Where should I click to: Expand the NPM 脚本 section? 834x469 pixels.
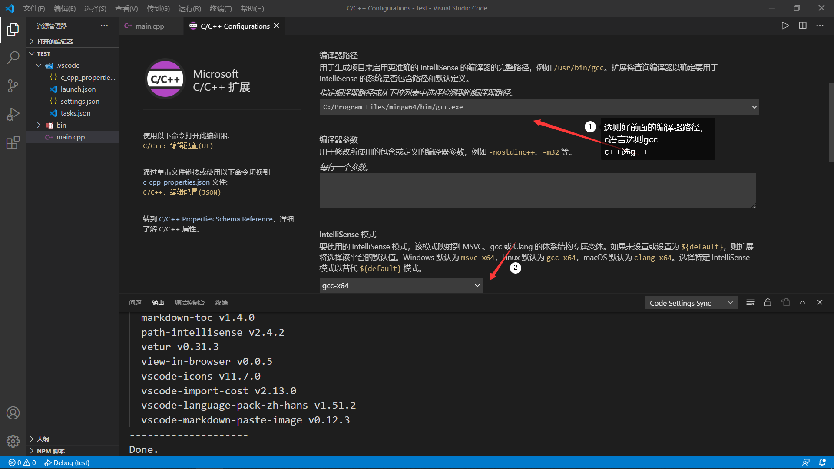coord(72,451)
